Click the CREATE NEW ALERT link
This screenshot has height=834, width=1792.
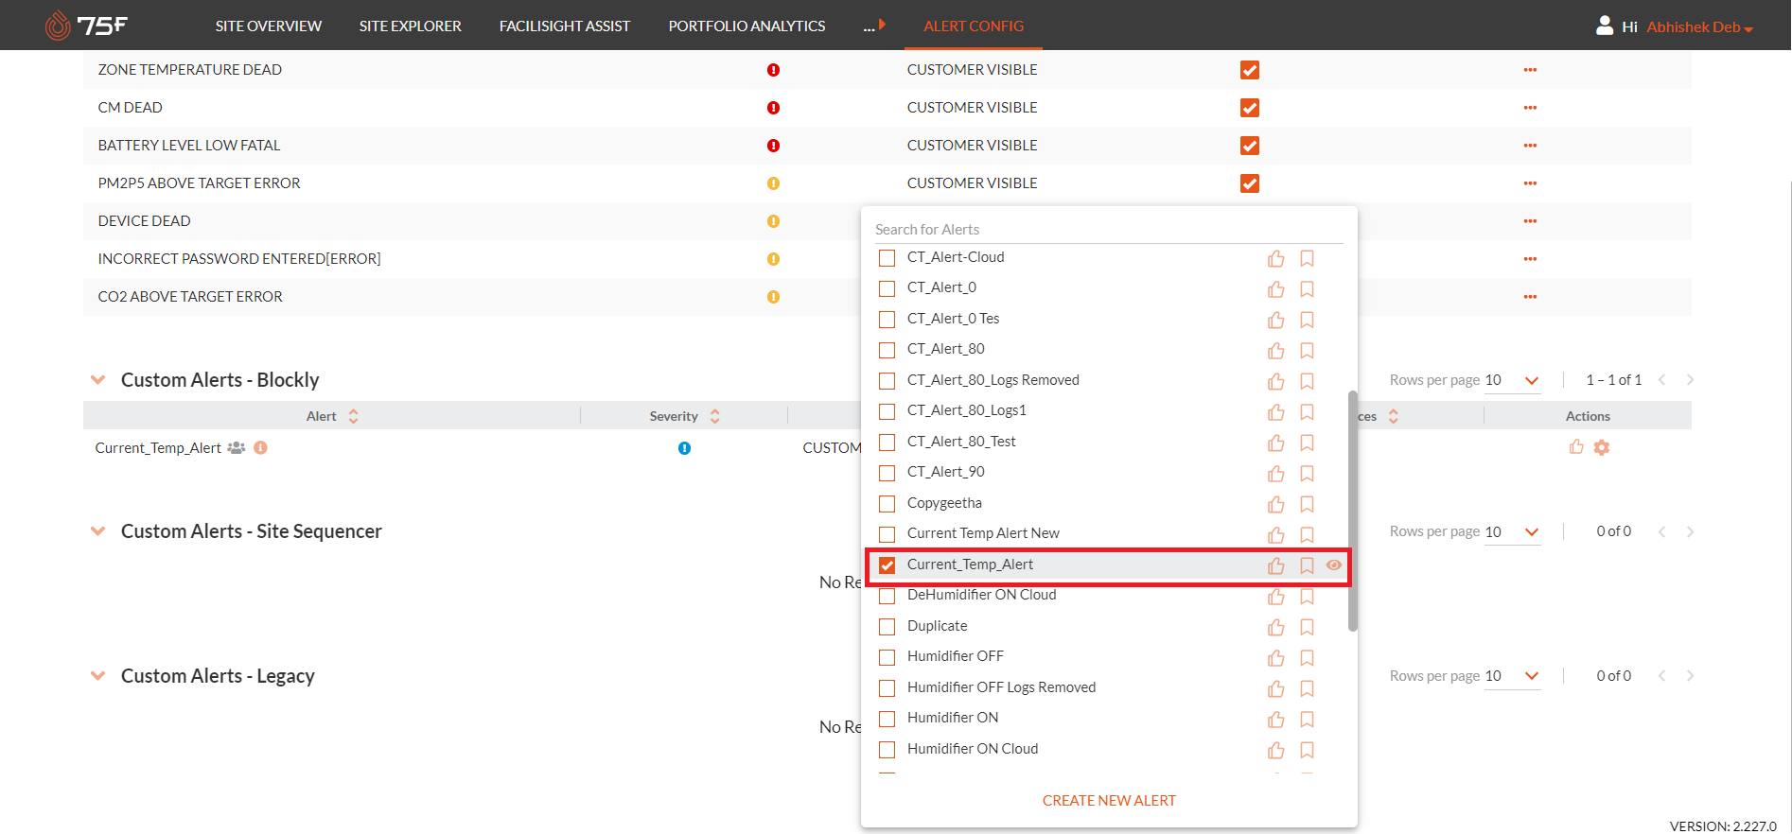(1109, 801)
